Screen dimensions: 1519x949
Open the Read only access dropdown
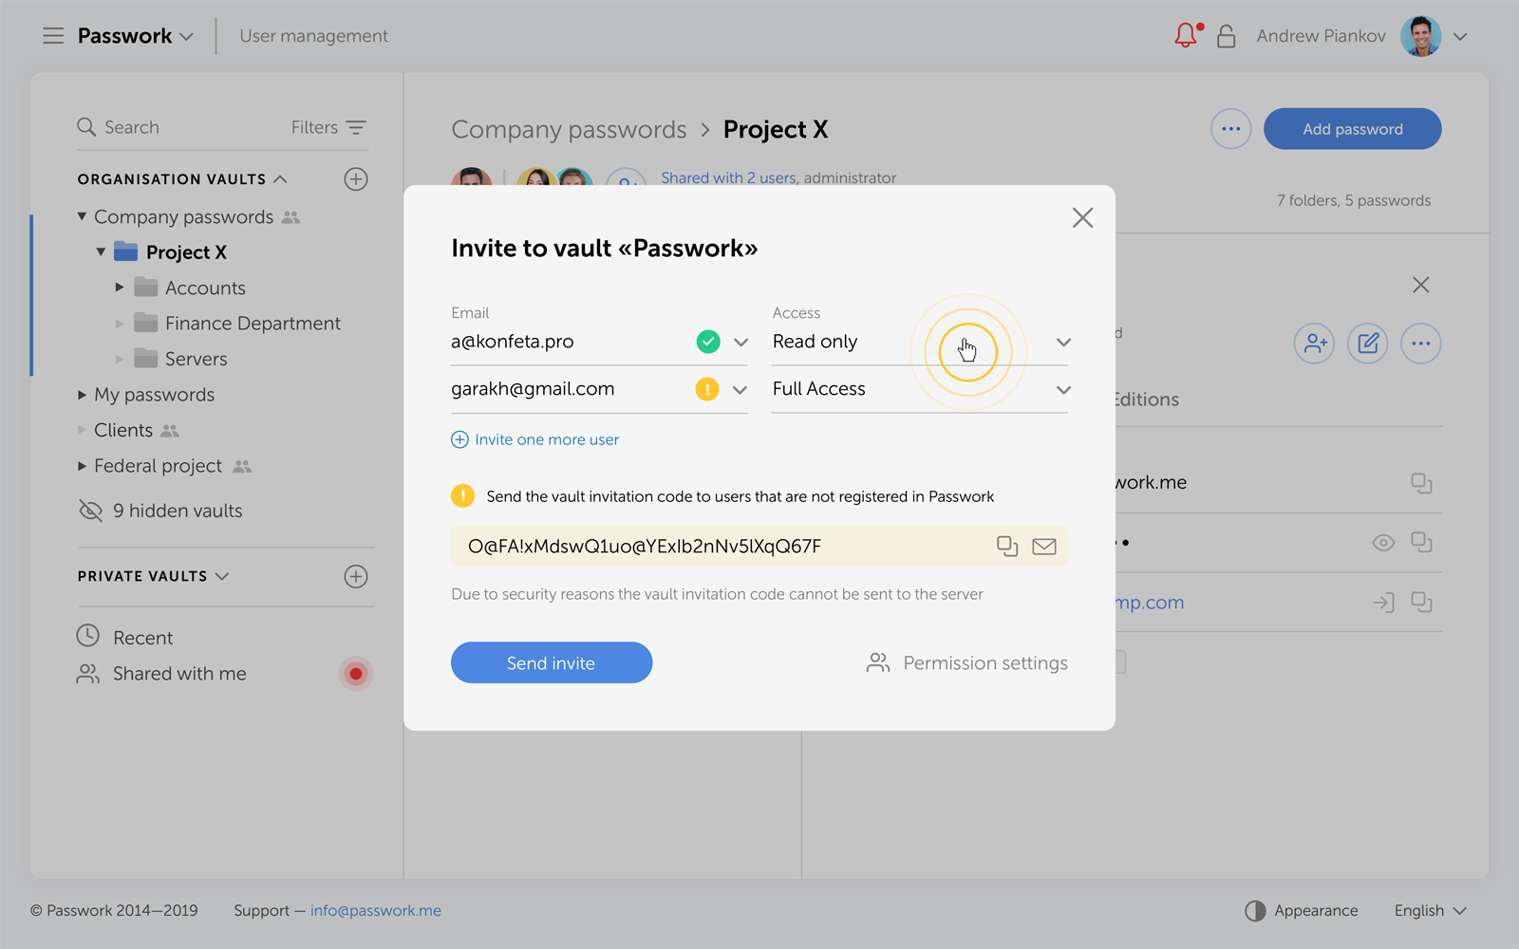(920, 342)
